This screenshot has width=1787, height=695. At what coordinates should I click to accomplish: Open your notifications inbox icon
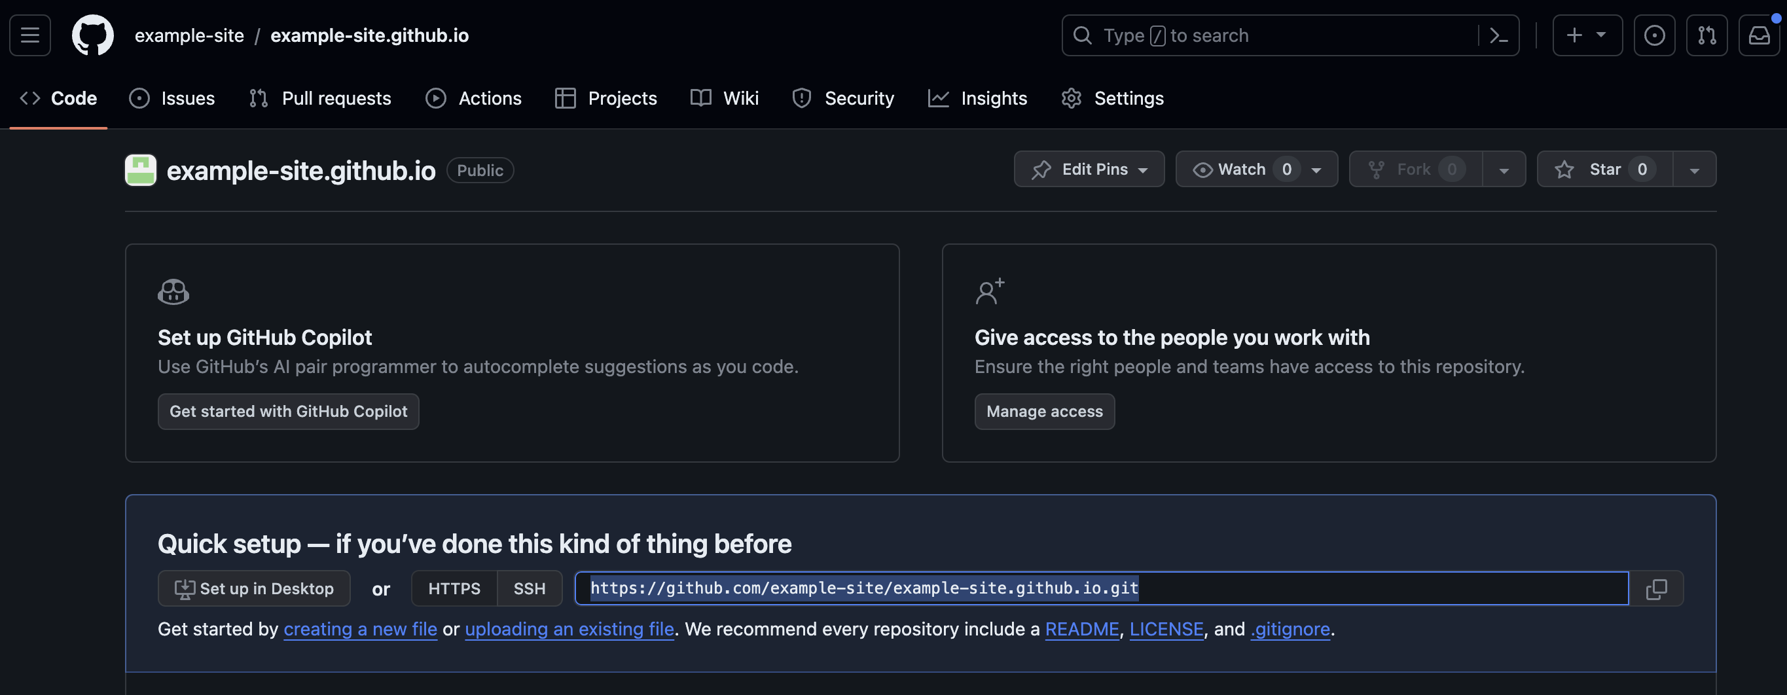[1760, 35]
